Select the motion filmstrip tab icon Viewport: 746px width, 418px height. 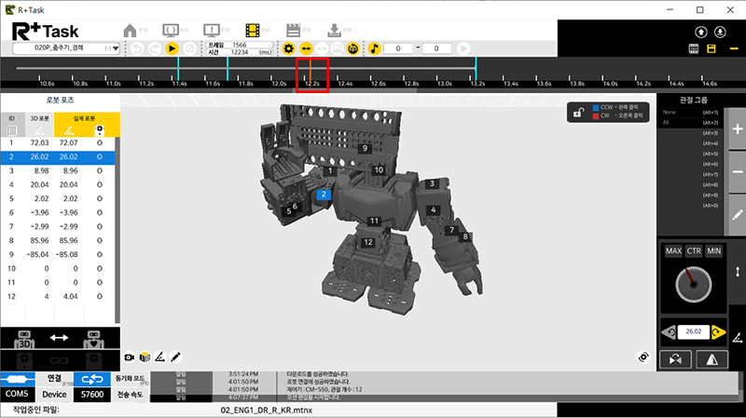click(x=253, y=30)
